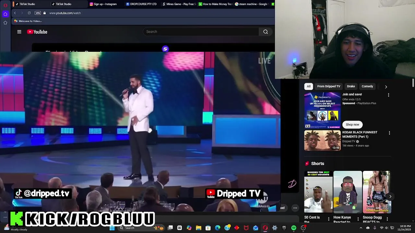Viewport: 415px width, 233px height.
Task: Go to YouTube home via logo
Action: click(x=37, y=32)
